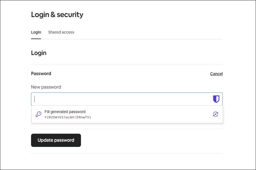
Task: Select the suggested password Y2RZOmYG$3ac&h!ENnwT91
Action: pyautogui.click(x=68, y=117)
